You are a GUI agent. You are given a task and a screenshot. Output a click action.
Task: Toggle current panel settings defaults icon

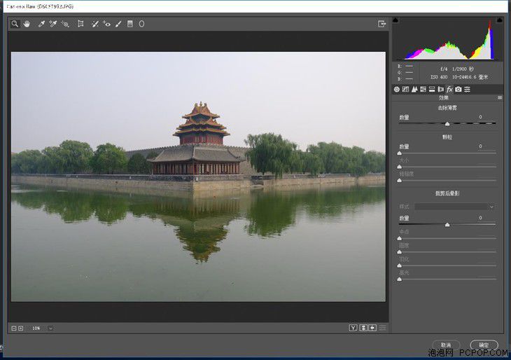tap(383, 328)
